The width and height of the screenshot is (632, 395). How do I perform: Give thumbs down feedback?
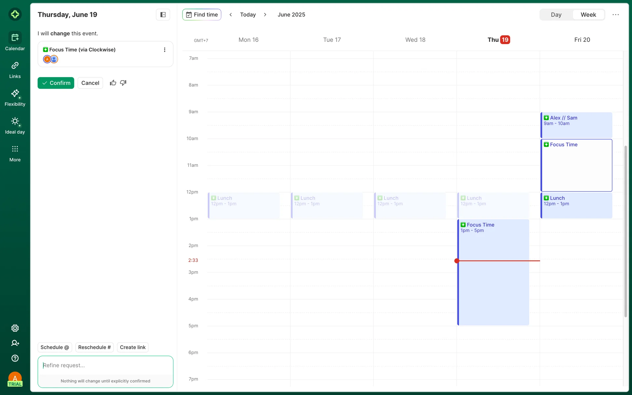click(x=123, y=83)
